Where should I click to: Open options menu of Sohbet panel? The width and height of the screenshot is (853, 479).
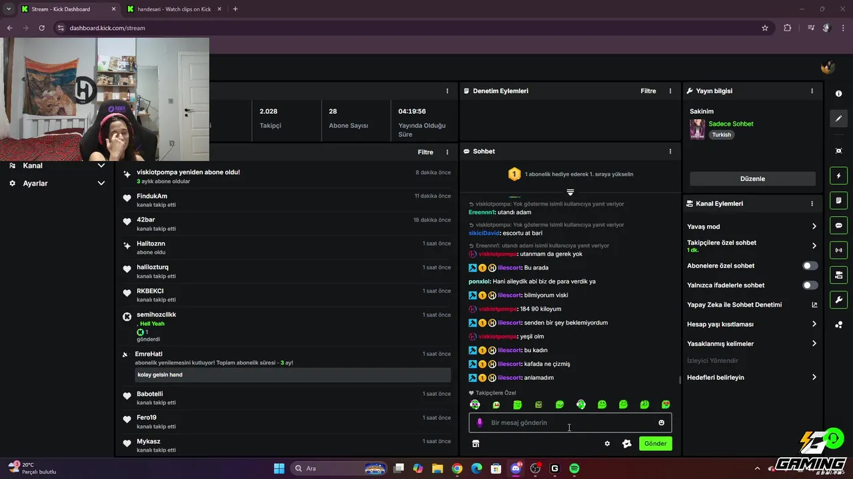[670, 152]
